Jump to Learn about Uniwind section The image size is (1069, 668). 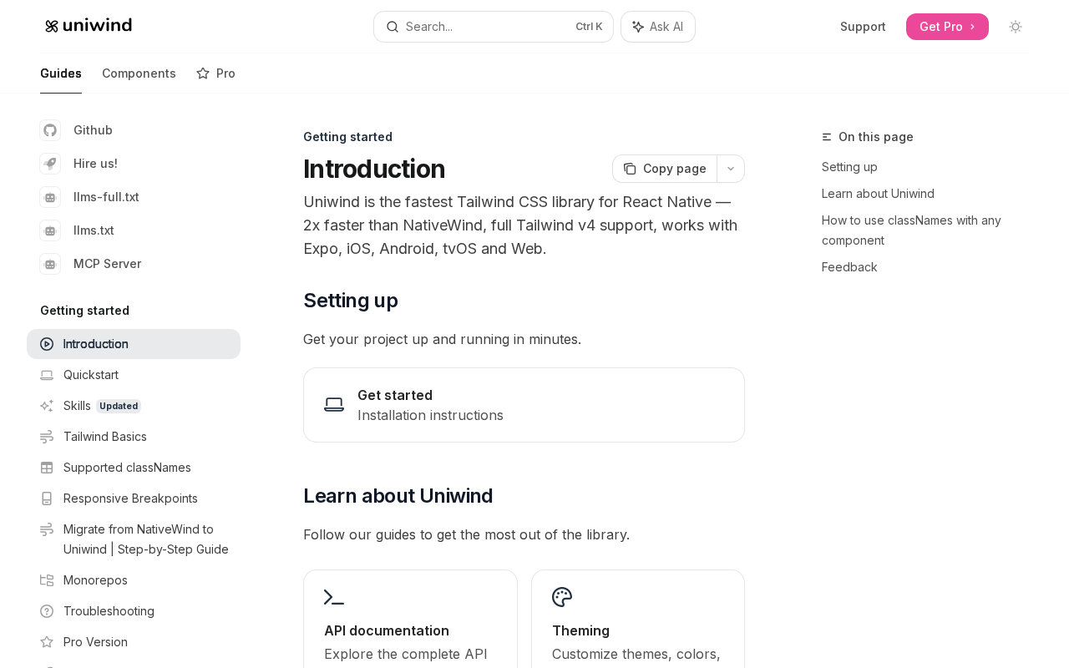coord(878,194)
